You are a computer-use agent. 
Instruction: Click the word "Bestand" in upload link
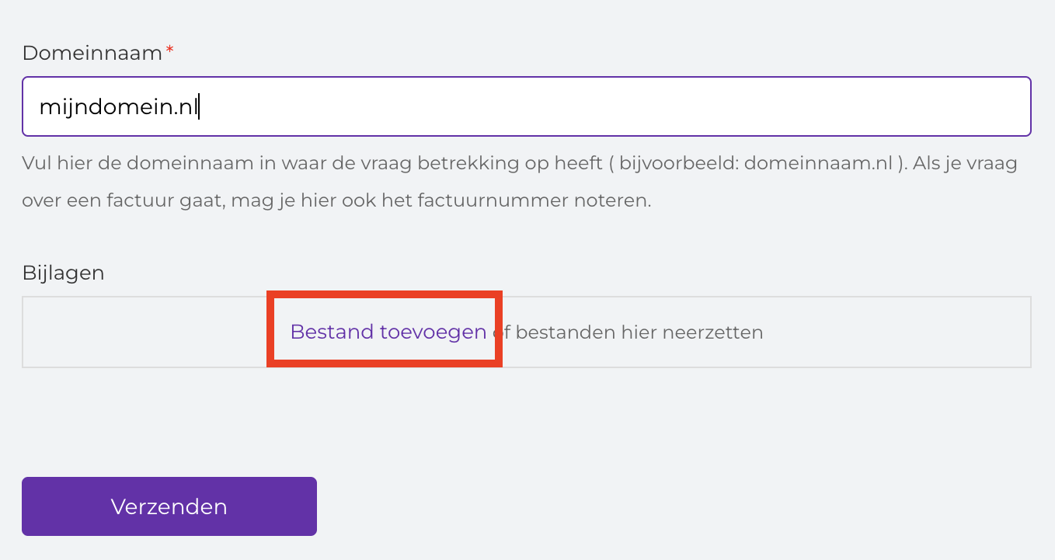pyautogui.click(x=332, y=332)
